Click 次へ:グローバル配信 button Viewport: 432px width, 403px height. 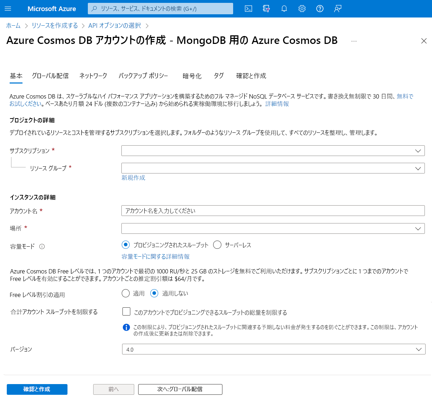(180, 389)
